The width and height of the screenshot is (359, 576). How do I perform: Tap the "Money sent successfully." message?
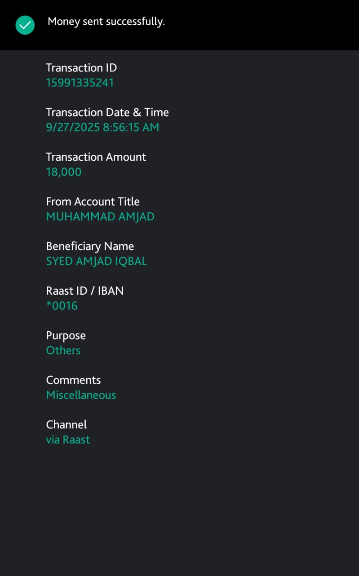(106, 22)
